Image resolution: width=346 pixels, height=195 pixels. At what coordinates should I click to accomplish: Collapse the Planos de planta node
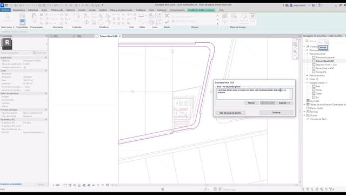tap(307, 54)
